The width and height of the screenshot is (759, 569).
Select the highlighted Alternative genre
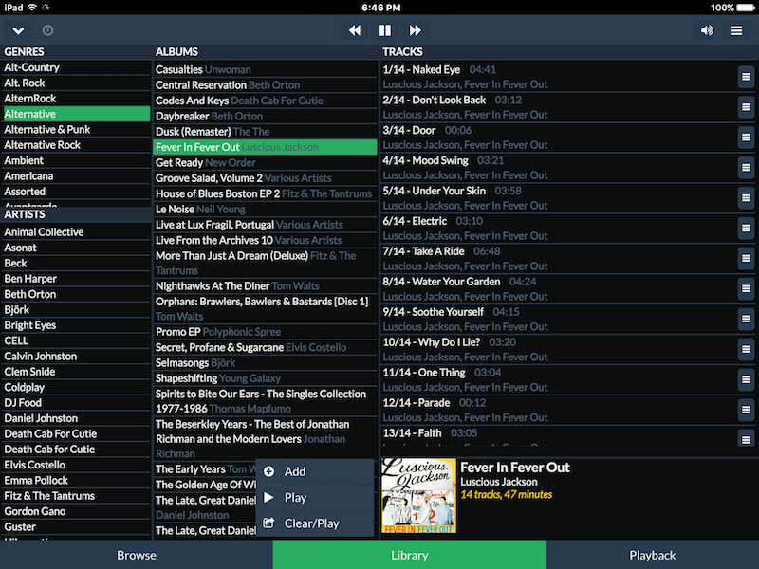[77, 114]
